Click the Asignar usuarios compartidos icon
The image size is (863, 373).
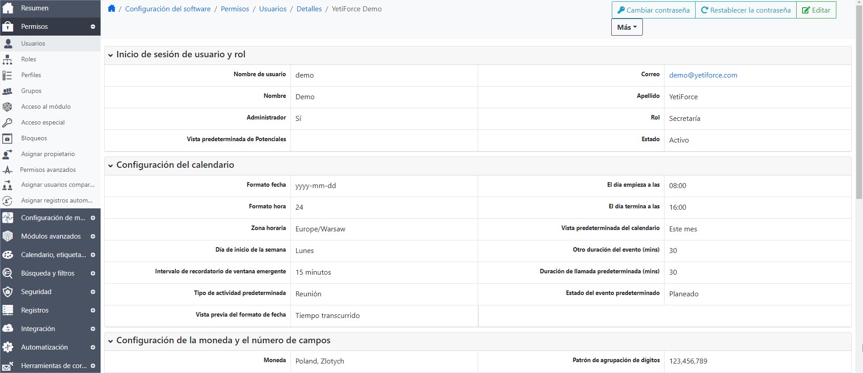(x=8, y=184)
